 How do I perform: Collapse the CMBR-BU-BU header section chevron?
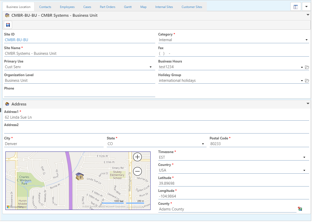[308, 15]
